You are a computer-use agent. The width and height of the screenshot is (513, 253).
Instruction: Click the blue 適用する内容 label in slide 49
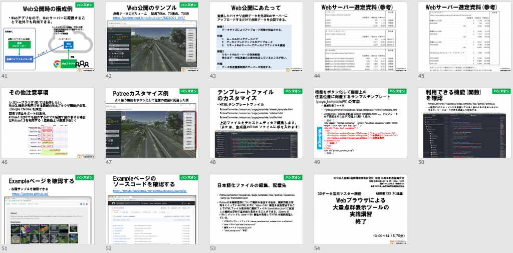pyautogui.click(x=319, y=138)
